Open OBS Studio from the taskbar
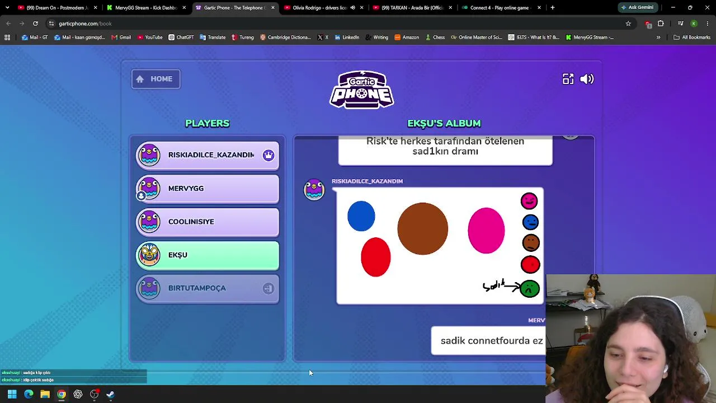The width and height of the screenshot is (716, 403). pyautogui.click(x=94, y=395)
